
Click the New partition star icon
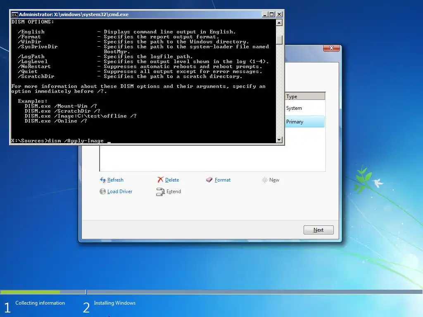coord(265,180)
